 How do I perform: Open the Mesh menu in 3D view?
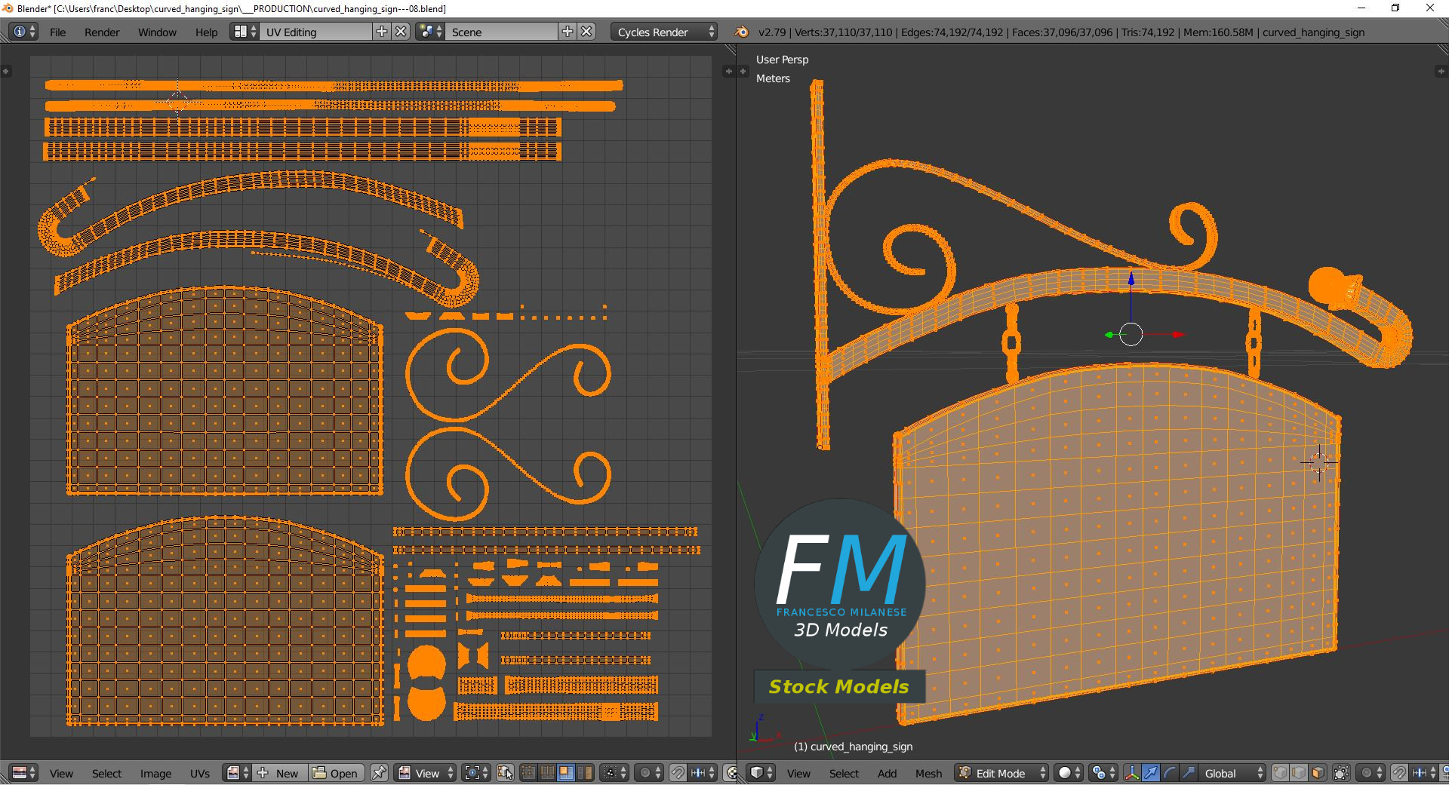point(928,774)
